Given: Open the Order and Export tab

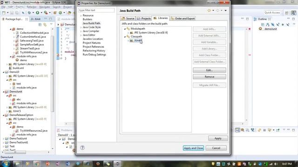Looking at the screenshot, I should click(183, 19).
